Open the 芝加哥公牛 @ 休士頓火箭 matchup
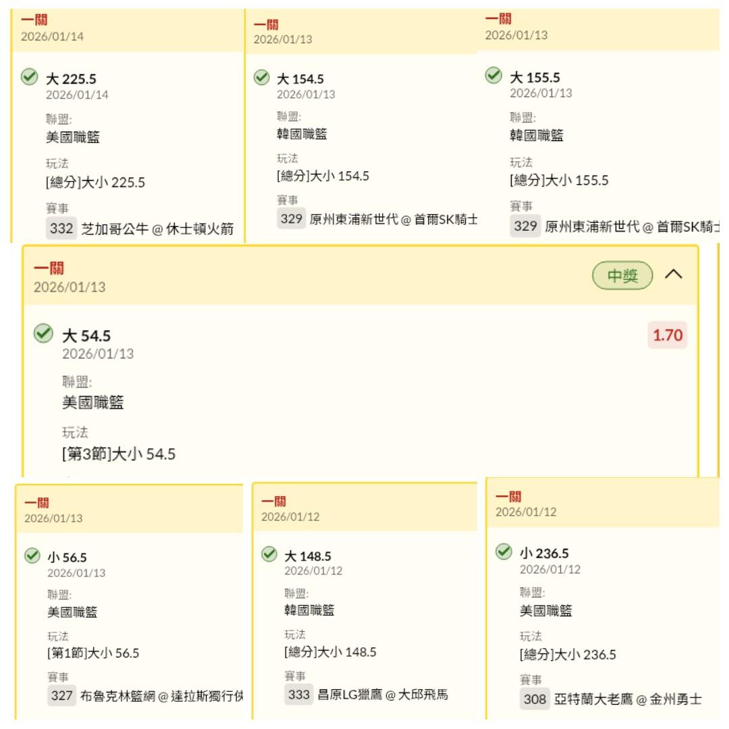The height and width of the screenshot is (729, 729). click(x=157, y=230)
